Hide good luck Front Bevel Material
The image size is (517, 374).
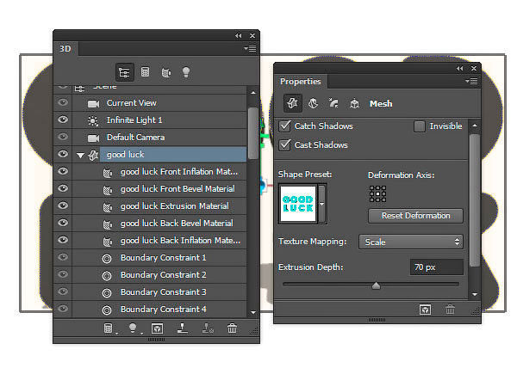pyautogui.click(x=63, y=188)
